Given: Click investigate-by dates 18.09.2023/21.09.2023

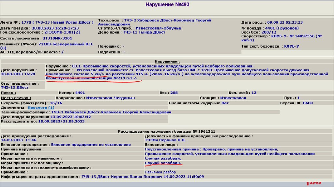Looking at the screenshot, I should click(61, 122).
